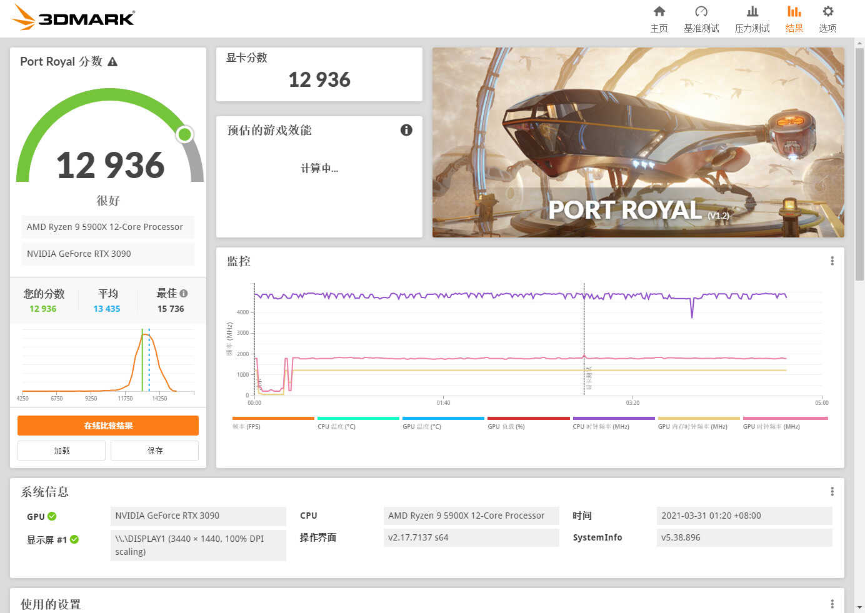Toggle the GPU 内存时钟频率 (MHz) legend
This screenshot has height=613, width=865.
(699, 423)
